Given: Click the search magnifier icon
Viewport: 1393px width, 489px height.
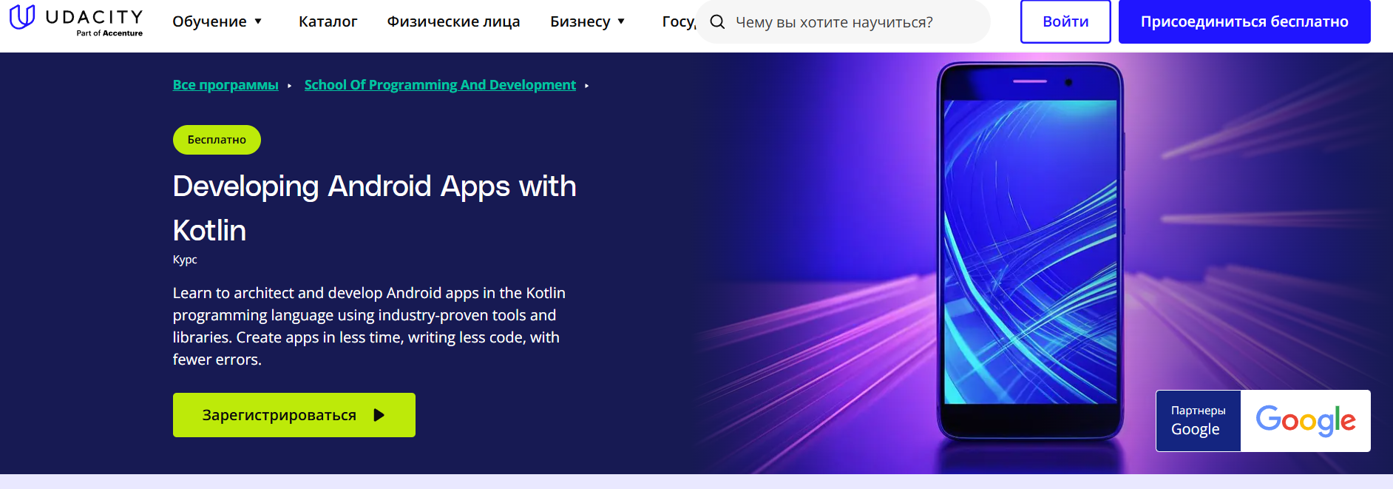Looking at the screenshot, I should (717, 22).
